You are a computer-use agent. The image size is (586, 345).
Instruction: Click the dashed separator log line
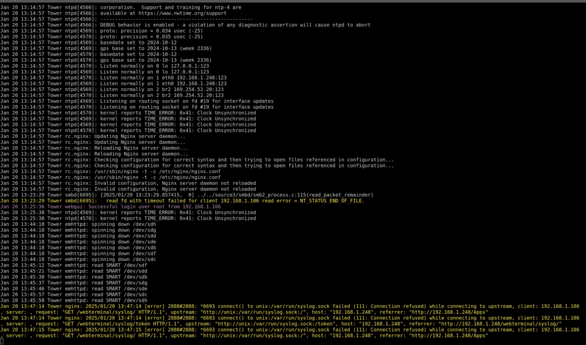pos(127,19)
